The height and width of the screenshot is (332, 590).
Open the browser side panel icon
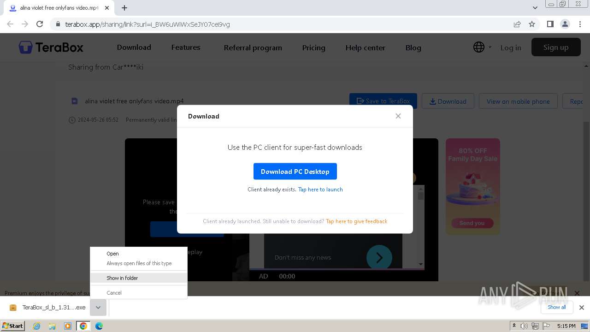[550, 24]
